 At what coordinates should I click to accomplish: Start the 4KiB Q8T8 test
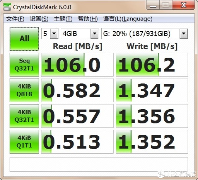tap(24, 90)
